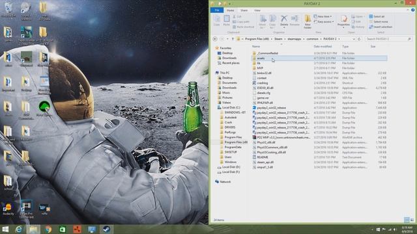Open Google Chrome from taskbar
This screenshot has width=417, height=234.
point(48,229)
